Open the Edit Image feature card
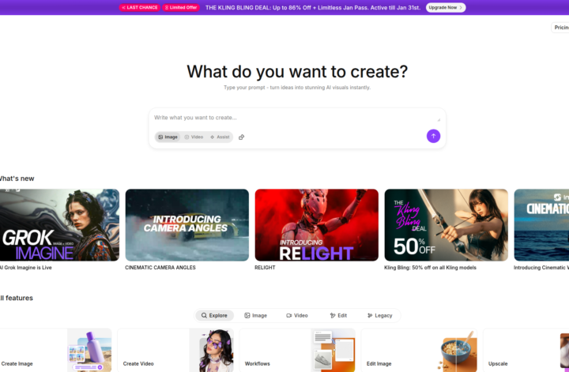 [419, 350]
